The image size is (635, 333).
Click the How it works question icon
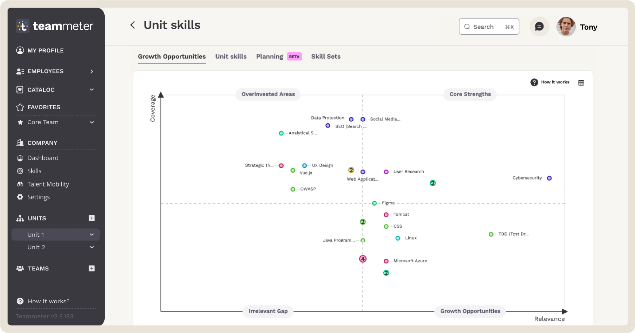[534, 82]
